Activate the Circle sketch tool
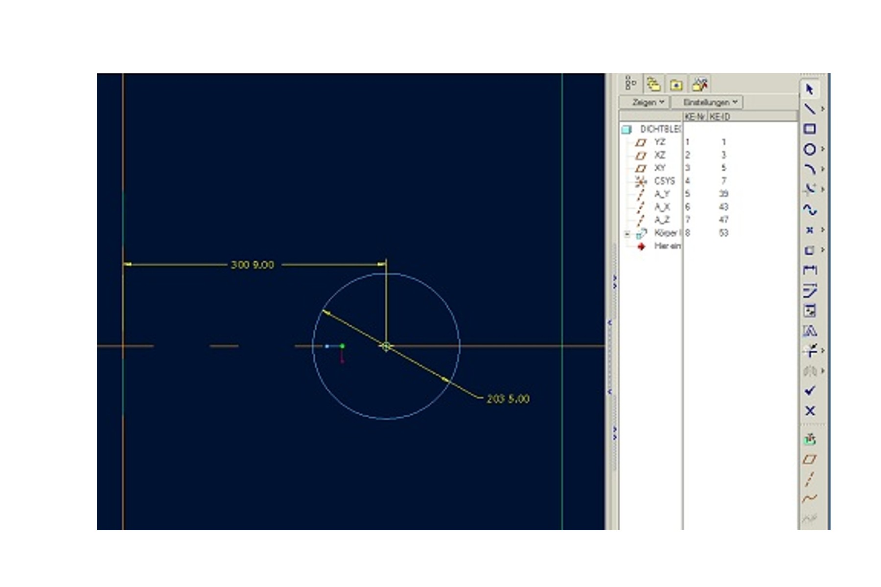Screen dimensions: 881x587 click(810, 149)
